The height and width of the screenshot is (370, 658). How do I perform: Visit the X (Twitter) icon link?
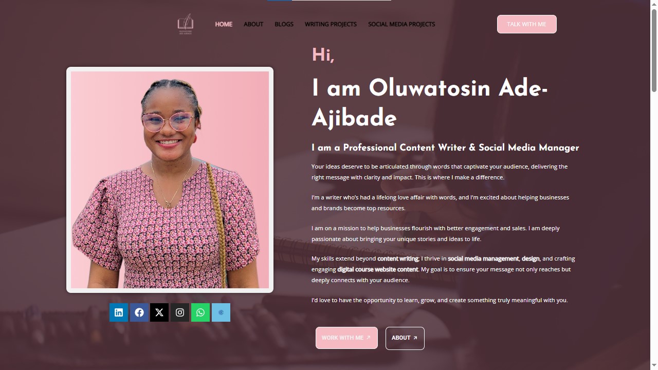(159, 312)
